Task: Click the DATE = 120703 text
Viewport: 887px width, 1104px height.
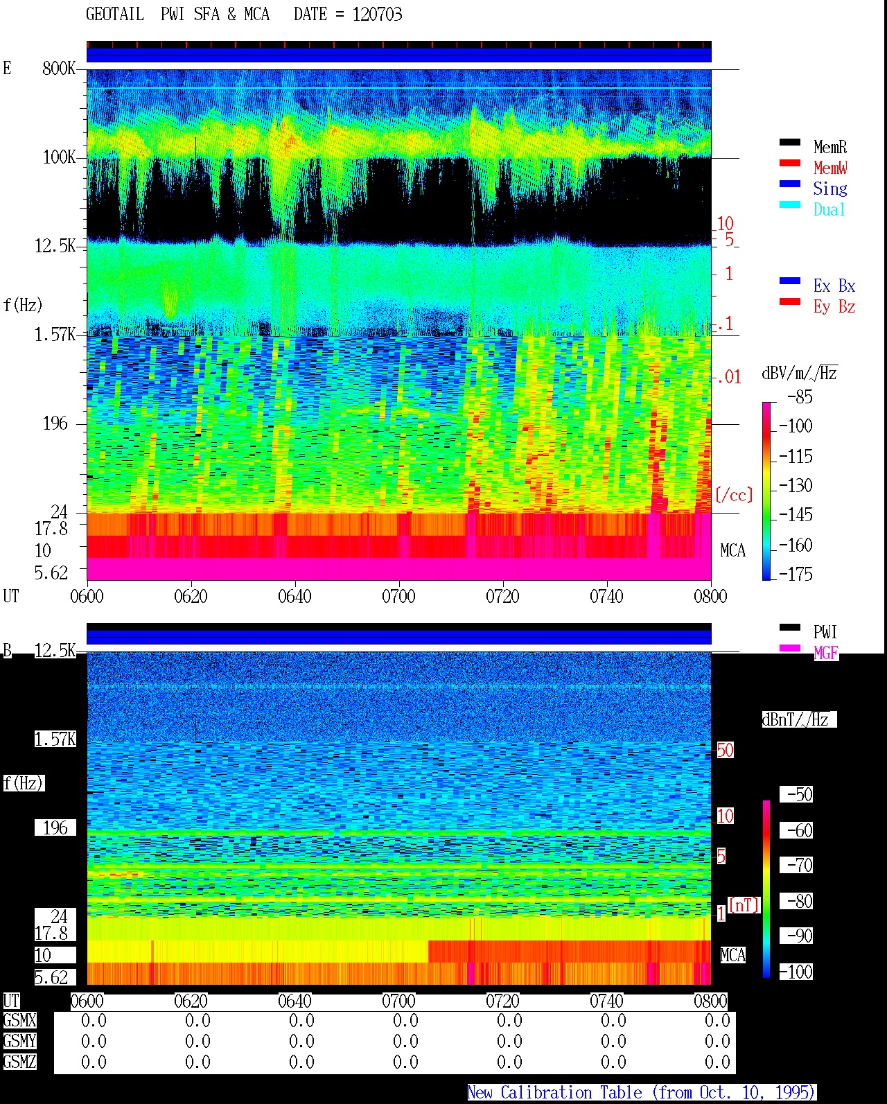Action: tap(348, 14)
